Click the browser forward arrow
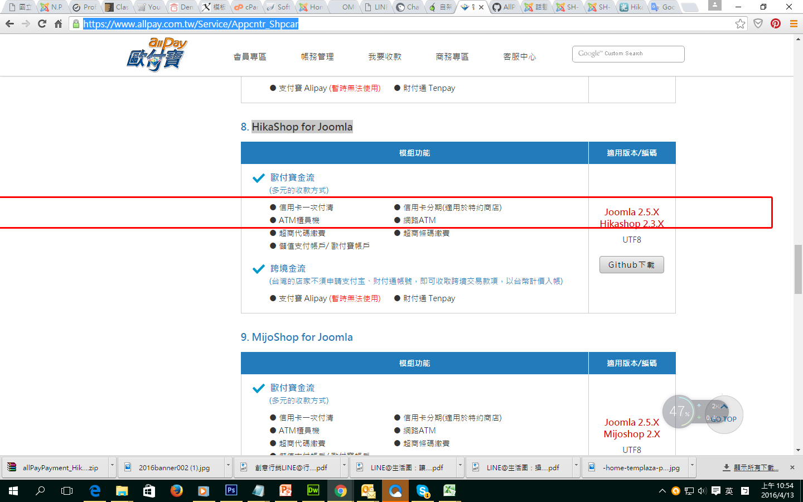 coord(26,24)
